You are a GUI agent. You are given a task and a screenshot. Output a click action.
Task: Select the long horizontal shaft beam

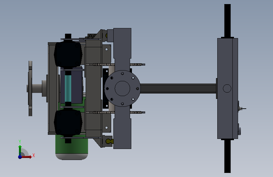coord(178,88)
